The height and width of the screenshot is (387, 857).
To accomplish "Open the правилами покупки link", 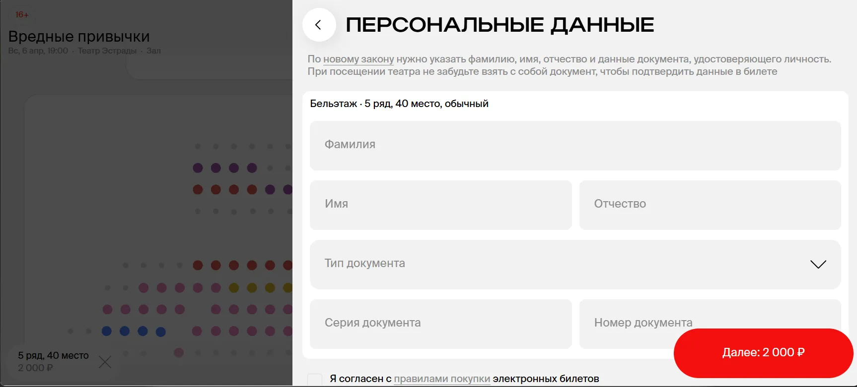I will click(x=442, y=379).
